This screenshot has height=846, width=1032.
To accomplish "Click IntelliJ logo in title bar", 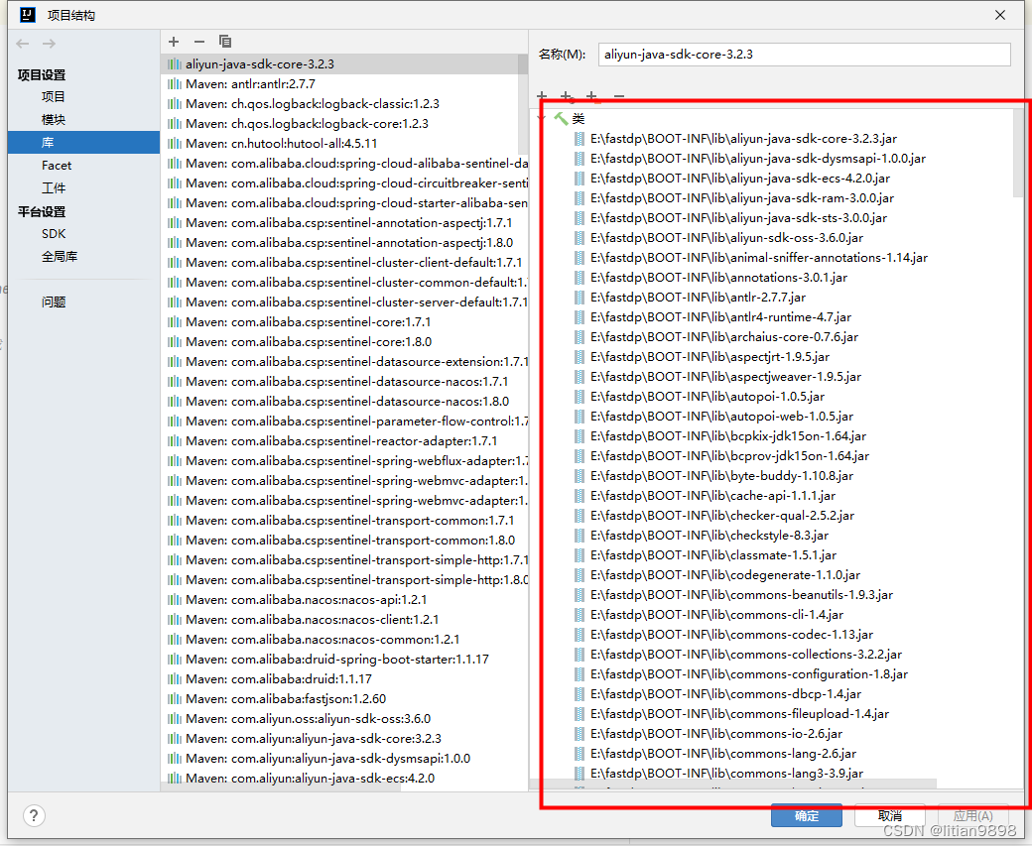I will [27, 15].
